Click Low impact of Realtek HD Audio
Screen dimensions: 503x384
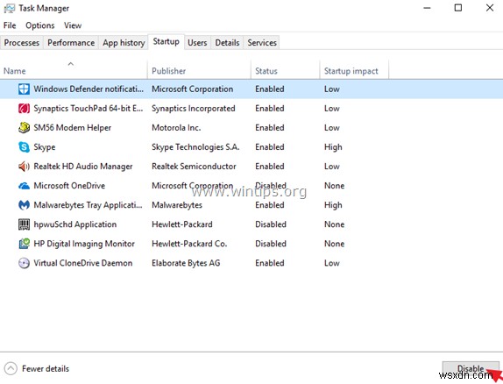coord(332,167)
